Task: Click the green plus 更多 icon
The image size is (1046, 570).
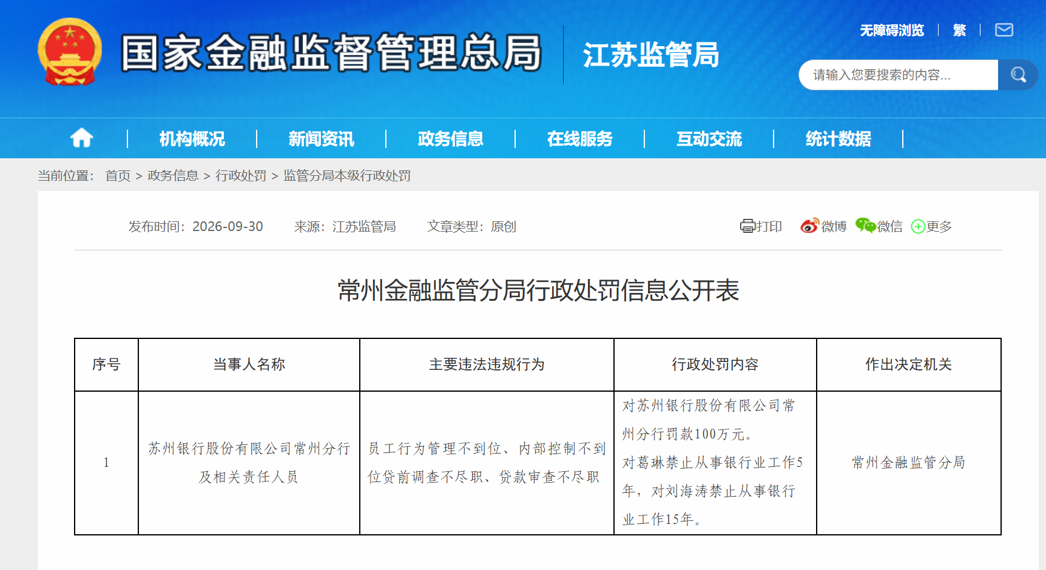Action: (918, 226)
